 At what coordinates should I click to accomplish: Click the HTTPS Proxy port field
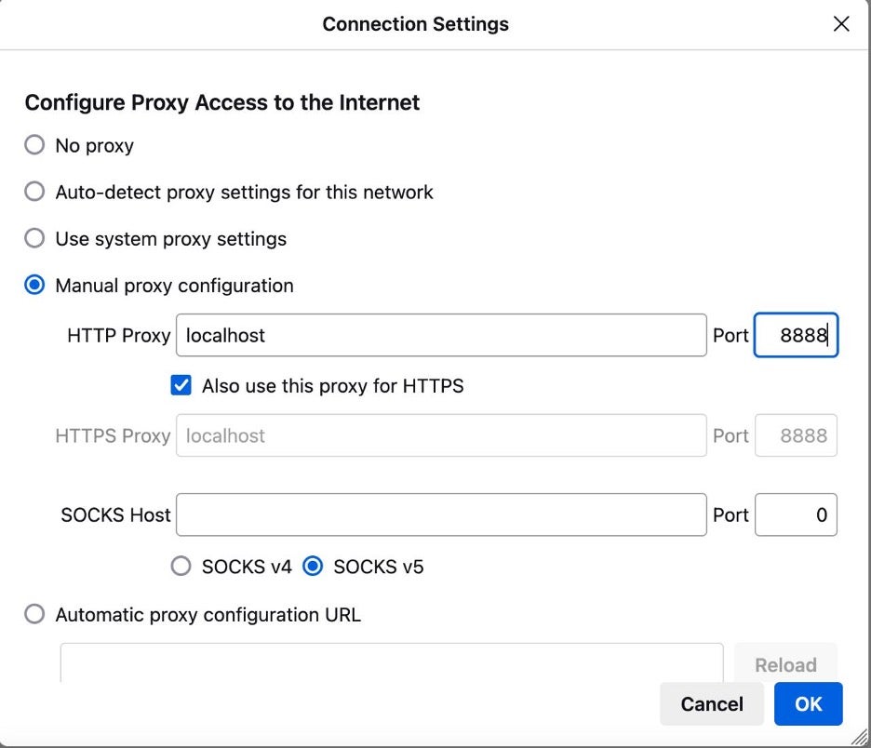tap(796, 435)
